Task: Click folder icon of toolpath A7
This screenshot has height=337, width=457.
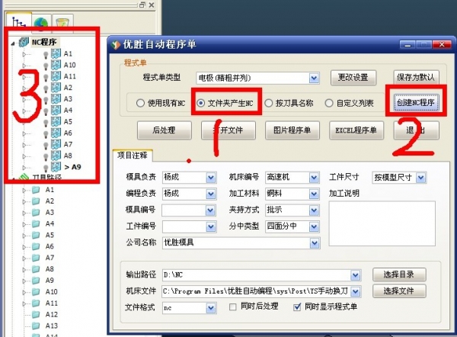Action: 36,258
